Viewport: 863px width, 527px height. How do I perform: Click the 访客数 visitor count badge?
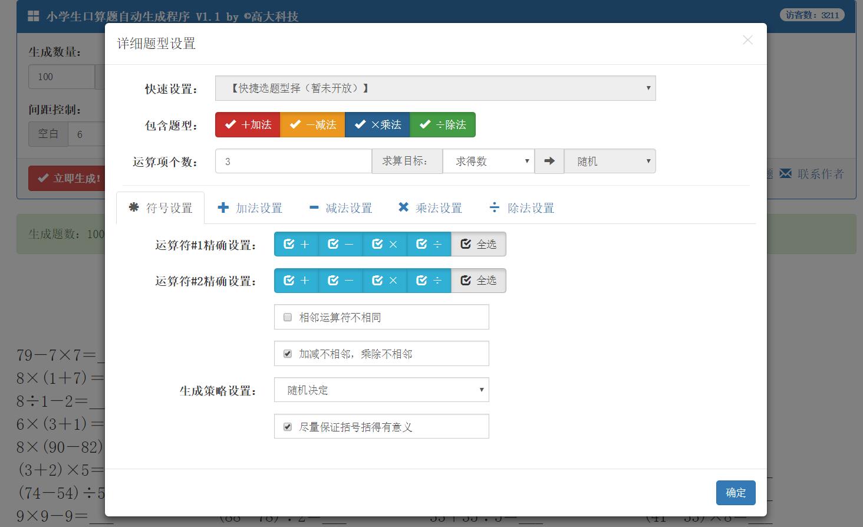[x=813, y=15]
